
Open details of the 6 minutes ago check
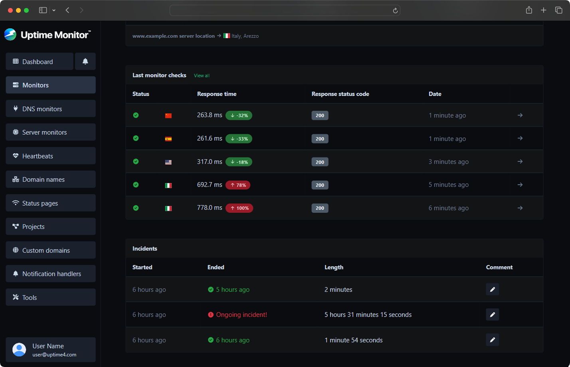(520, 207)
